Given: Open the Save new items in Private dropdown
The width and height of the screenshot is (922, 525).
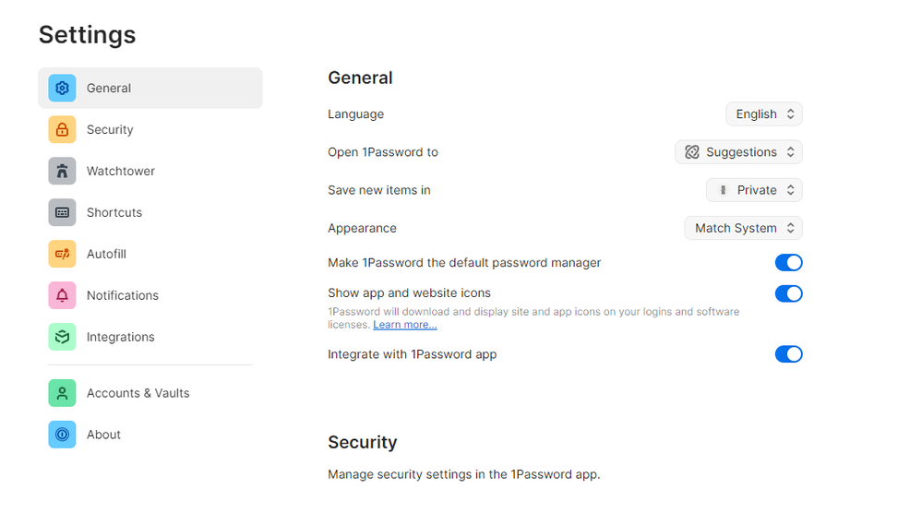Looking at the screenshot, I should 754,190.
